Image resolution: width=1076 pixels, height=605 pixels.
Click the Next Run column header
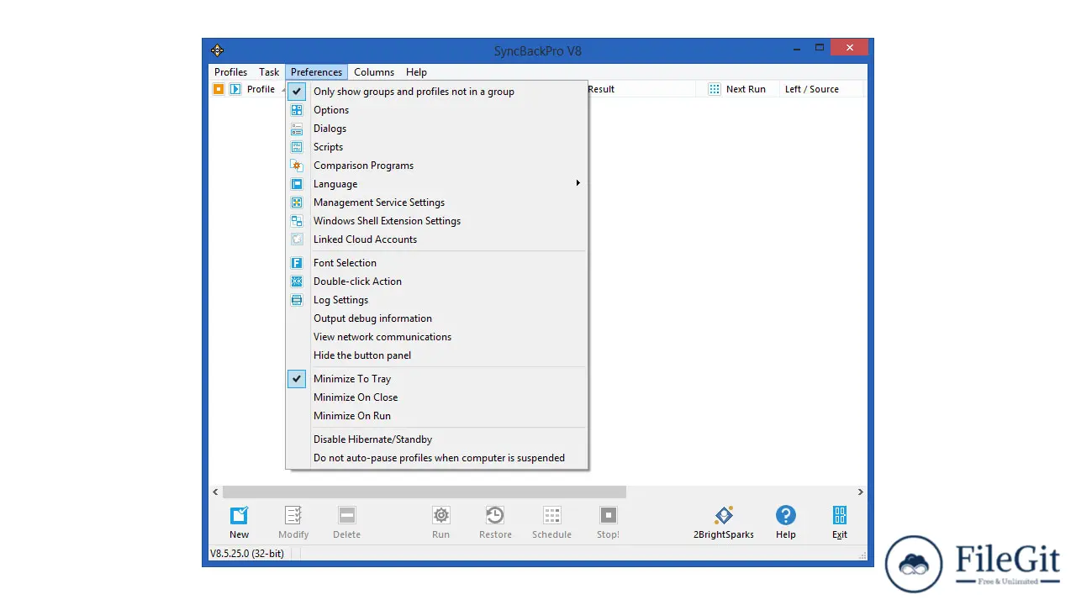coord(746,89)
